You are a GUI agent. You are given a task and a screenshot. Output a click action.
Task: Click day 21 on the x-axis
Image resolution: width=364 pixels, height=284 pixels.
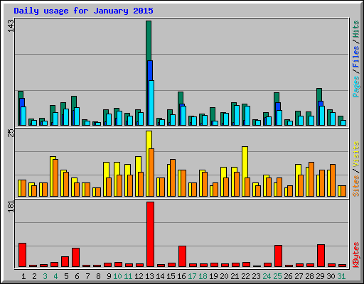click(x=235, y=276)
